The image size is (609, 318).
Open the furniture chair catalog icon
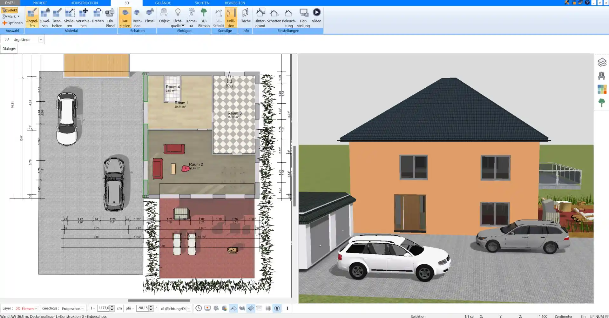[602, 76]
